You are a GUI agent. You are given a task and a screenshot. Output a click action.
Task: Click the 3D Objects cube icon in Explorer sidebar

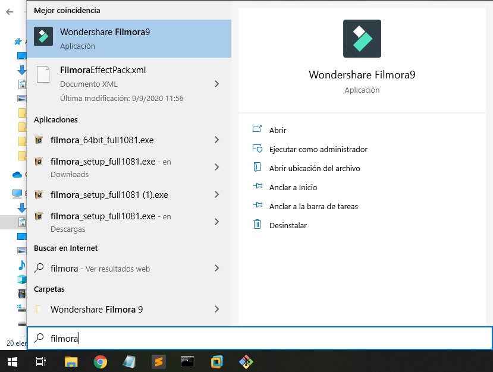(x=21, y=279)
